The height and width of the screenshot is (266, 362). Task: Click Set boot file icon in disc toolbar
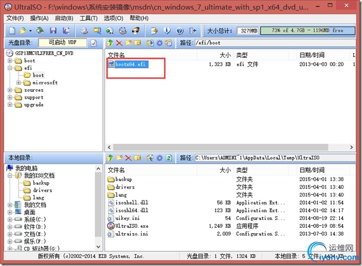pos(169,43)
